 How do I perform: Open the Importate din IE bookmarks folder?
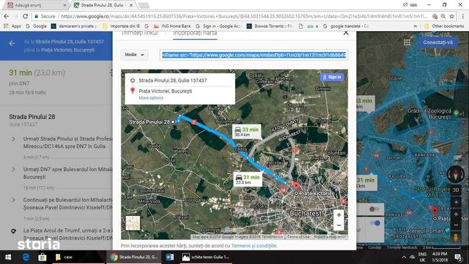[x=121, y=26]
